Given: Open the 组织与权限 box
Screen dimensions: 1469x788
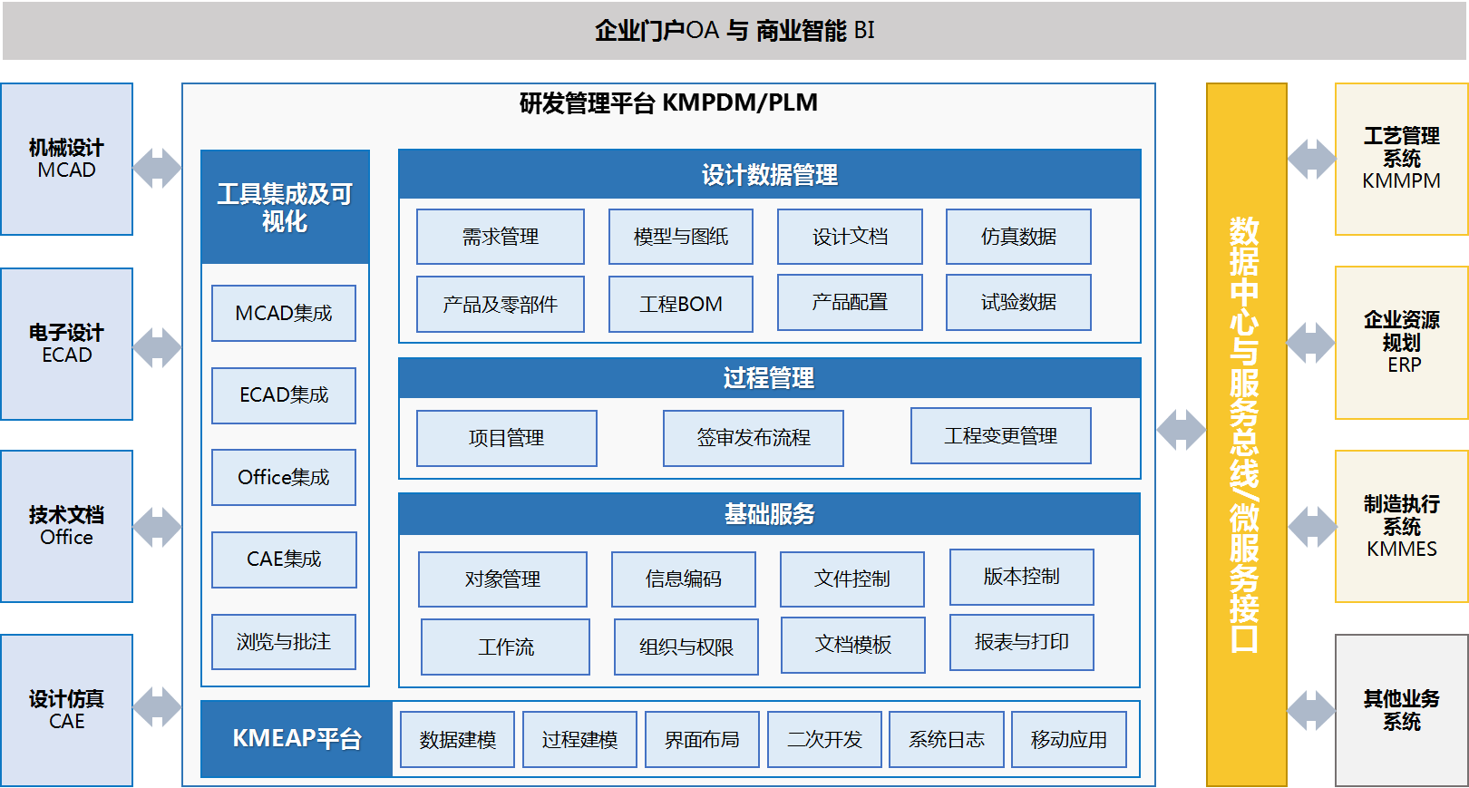Looking at the screenshot, I should coord(686,647).
